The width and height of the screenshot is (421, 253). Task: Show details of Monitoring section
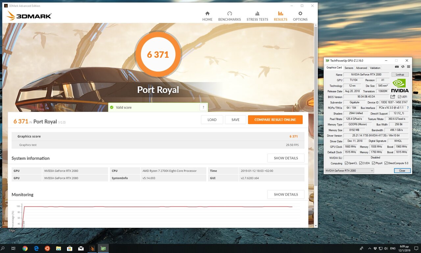[286, 195]
